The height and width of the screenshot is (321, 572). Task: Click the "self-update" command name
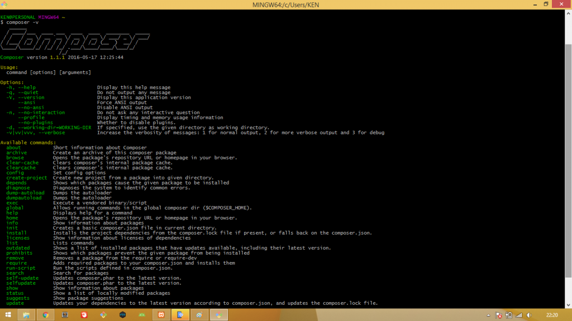pos(22,278)
